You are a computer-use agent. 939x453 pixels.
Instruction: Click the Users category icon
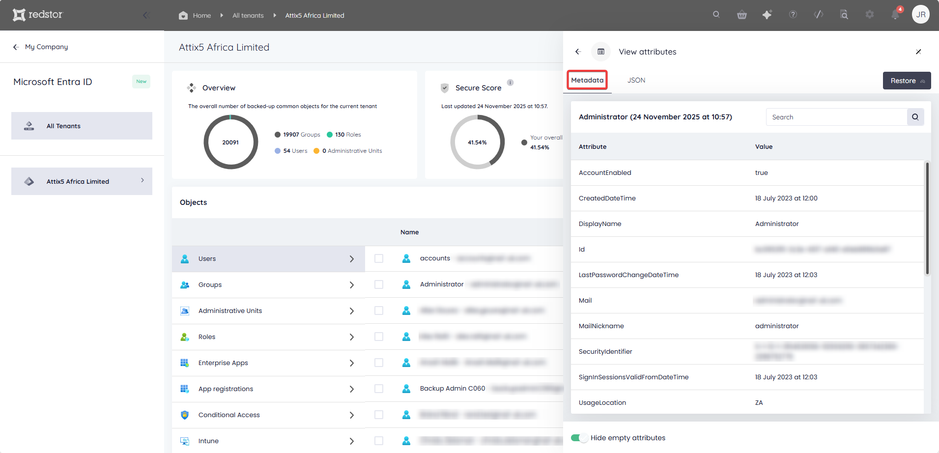pyautogui.click(x=185, y=259)
